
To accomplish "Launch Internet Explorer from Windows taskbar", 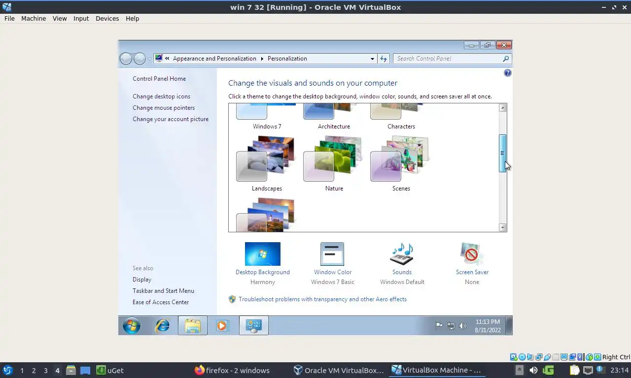I will (162, 325).
